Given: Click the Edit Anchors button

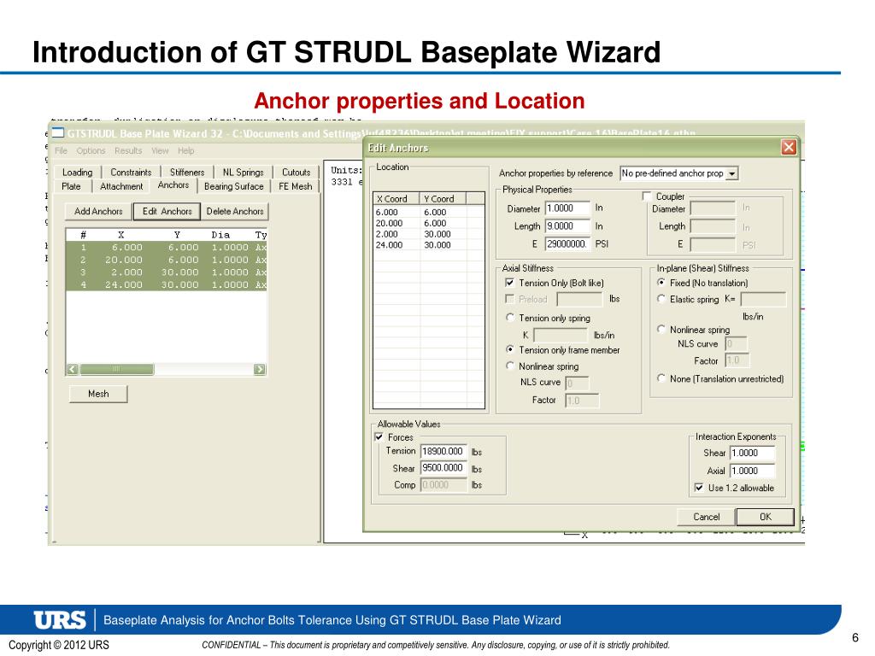Looking at the screenshot, I should [x=167, y=212].
